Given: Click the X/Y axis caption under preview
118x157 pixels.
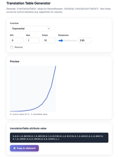Looking at the screenshot, I should (x=29, y=114).
